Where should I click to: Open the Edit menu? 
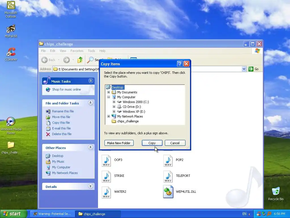[52, 51]
